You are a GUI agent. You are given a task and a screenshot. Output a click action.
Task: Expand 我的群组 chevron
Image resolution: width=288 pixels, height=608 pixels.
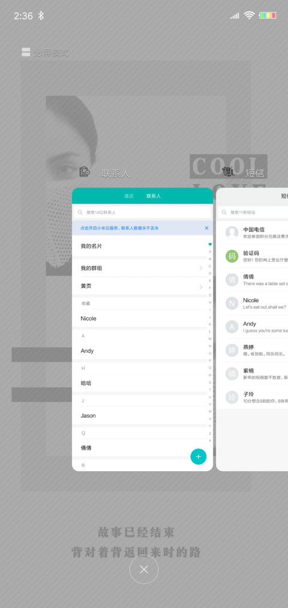tap(201, 268)
